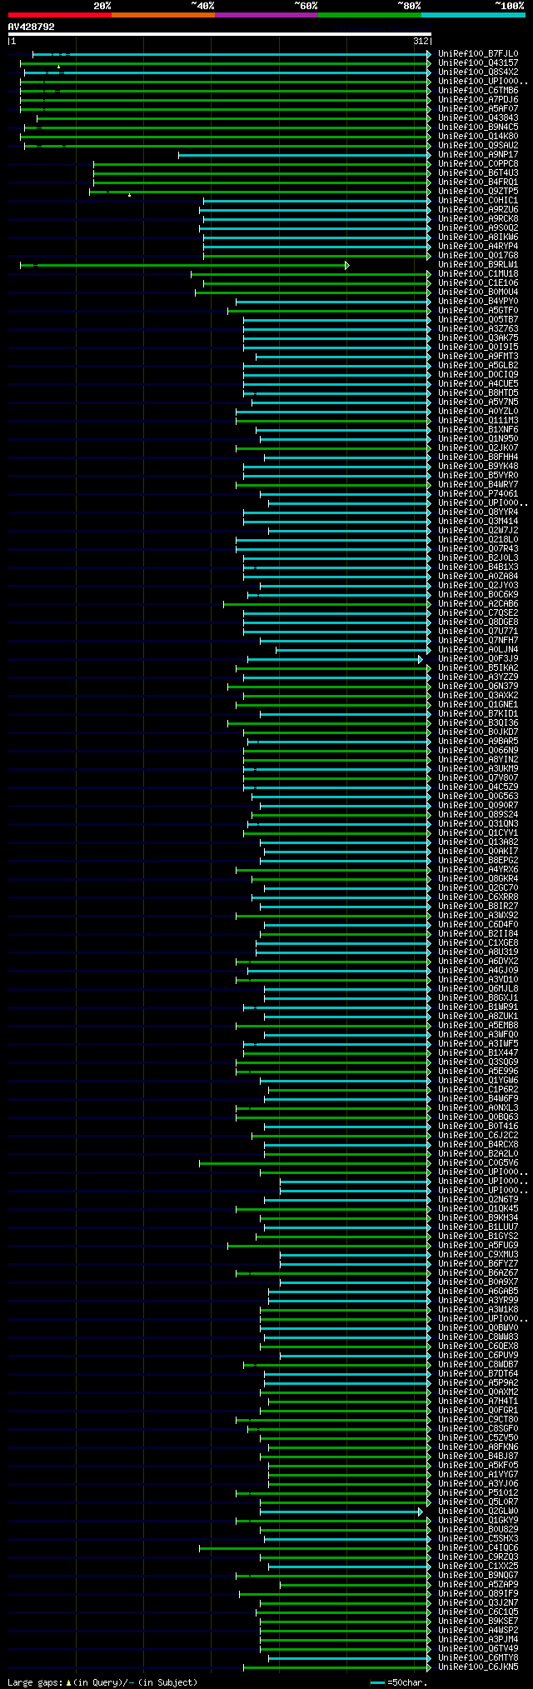Select the UniRef100_A3Z763 label
The height and width of the screenshot is (1689, 533).
[478, 328]
